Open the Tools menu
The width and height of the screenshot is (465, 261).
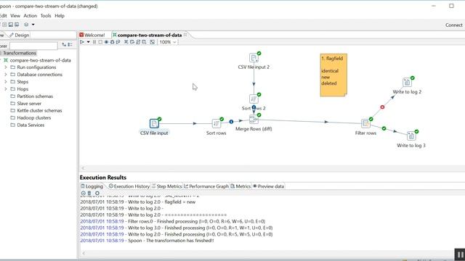click(46, 16)
